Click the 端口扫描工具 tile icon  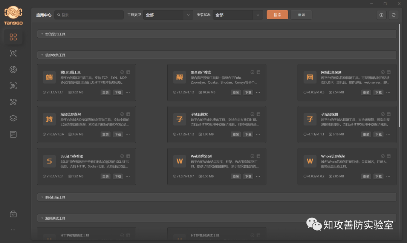pyautogui.click(x=49, y=77)
